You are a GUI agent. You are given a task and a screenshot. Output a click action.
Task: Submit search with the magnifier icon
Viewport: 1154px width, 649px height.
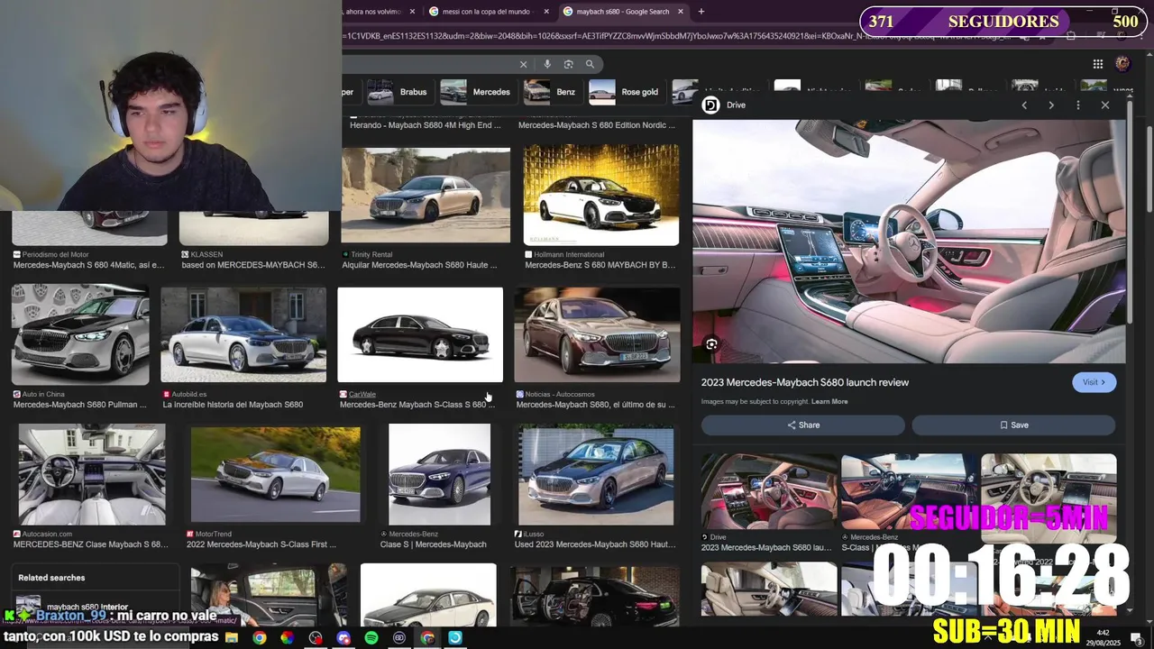tap(590, 64)
